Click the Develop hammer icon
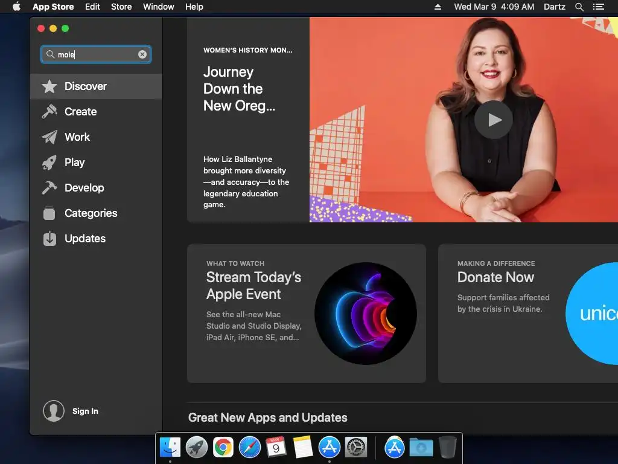 click(x=49, y=188)
